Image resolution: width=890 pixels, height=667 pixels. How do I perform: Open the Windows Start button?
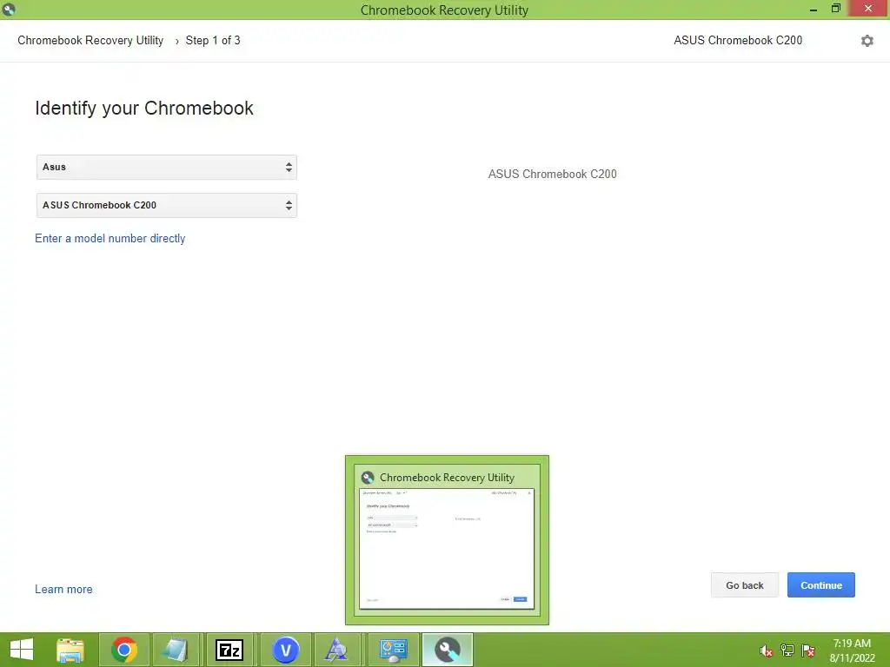[x=22, y=650]
